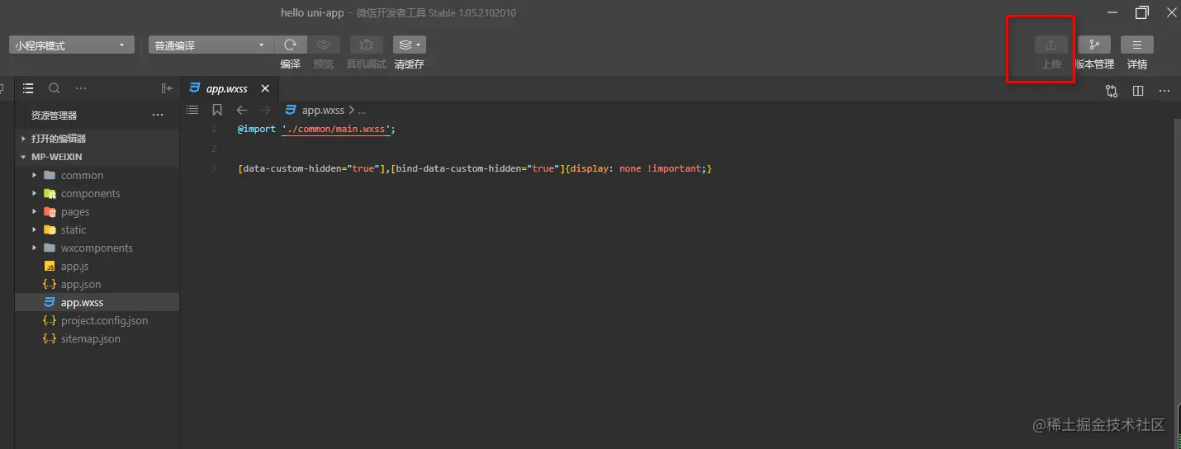This screenshot has width=1181, height=449.
Task: Open app.json in the file tree
Action: (x=97, y=284)
